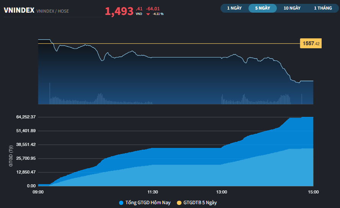Click the GTGD (Tỷ) vertical axis title
The height and width of the screenshot is (208, 340).
pos(11,155)
